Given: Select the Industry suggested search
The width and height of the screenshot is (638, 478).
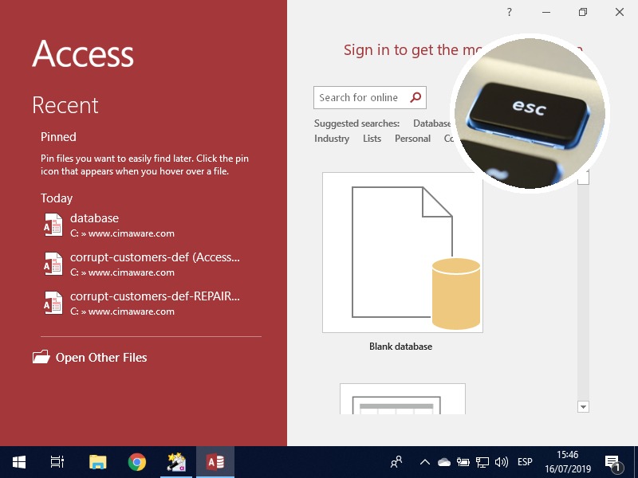Looking at the screenshot, I should tap(332, 139).
